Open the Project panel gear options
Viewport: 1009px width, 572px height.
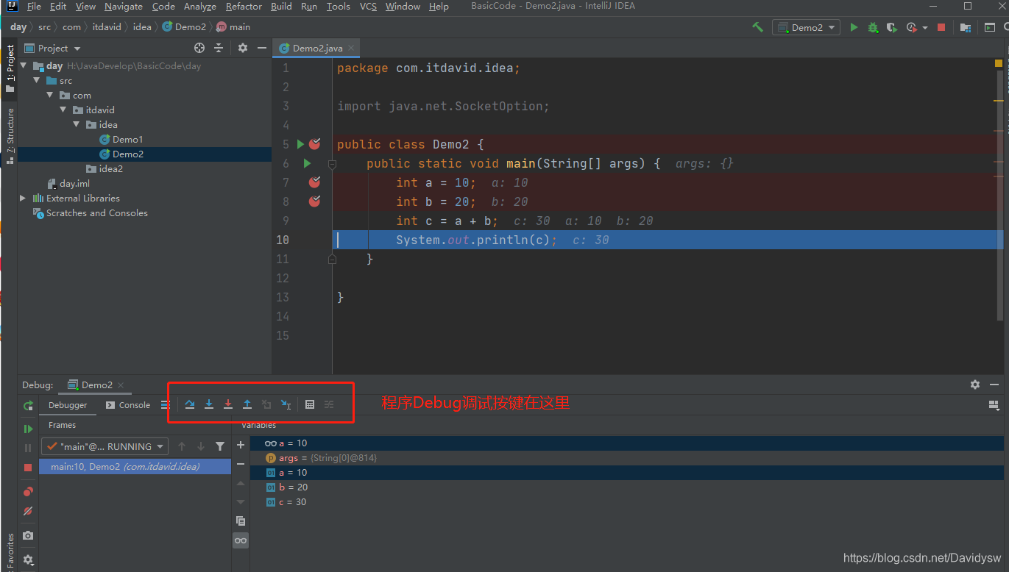point(243,48)
